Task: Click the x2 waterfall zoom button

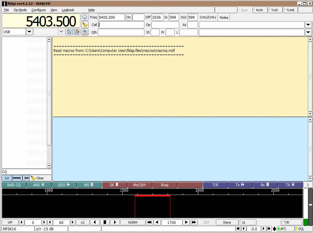Action: pos(83,222)
